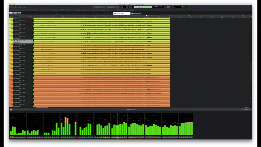
Task: Click the sync icon beside the time display
Action: (x=168, y=7)
